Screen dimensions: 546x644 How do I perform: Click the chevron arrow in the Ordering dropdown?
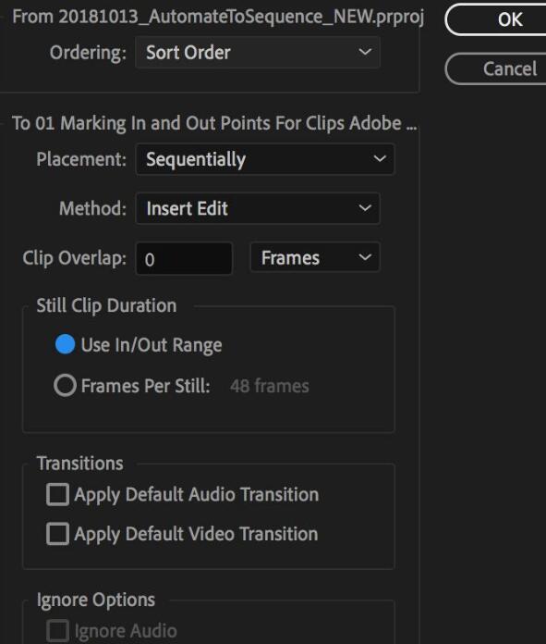[x=365, y=52]
